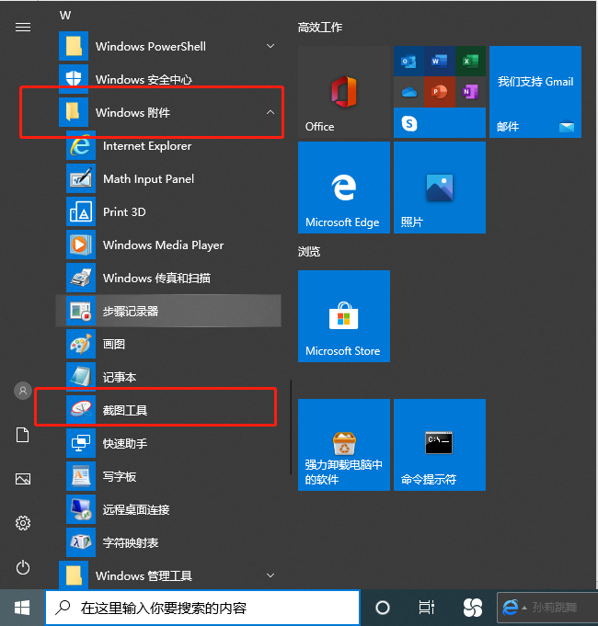Click the app list scrollbar
Screen dimensions: 598x626
click(x=291, y=427)
